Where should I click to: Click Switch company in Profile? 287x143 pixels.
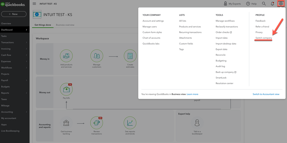(264, 38)
